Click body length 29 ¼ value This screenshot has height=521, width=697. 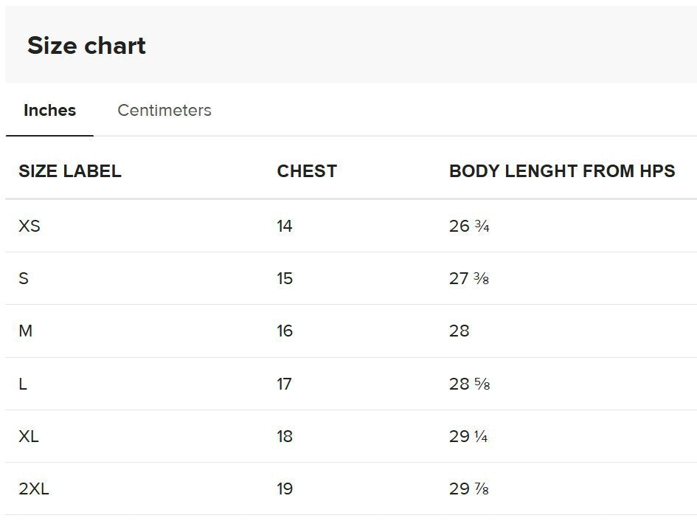click(468, 436)
